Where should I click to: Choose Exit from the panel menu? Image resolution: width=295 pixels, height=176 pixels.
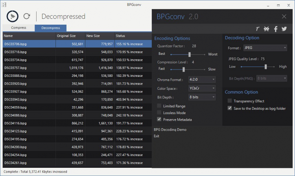(x=156, y=136)
